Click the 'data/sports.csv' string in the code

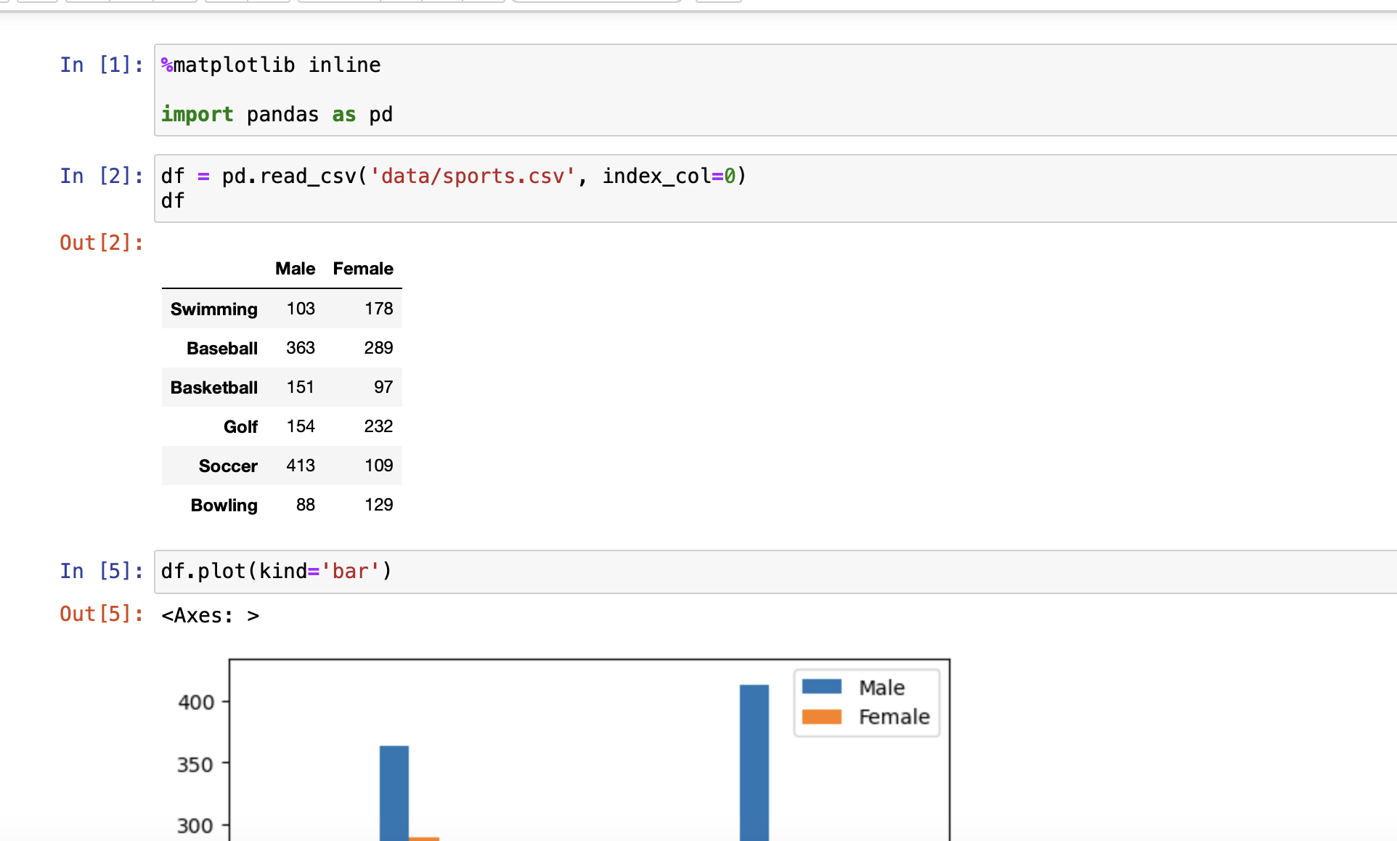472,176
